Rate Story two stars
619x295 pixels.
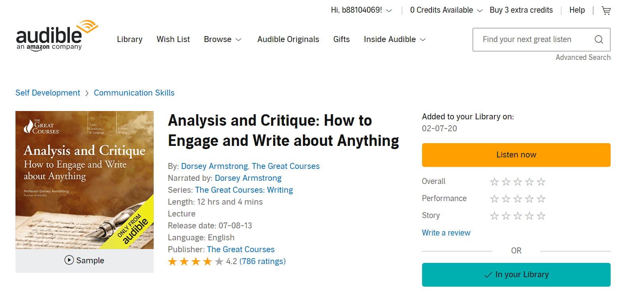[506, 216]
